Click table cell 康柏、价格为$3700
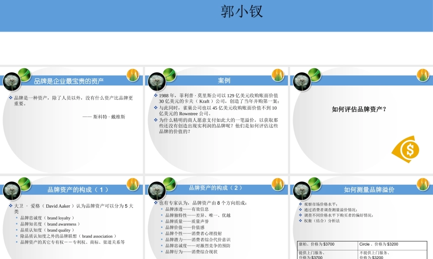The width and height of the screenshot is (433, 259). [x=327, y=246]
